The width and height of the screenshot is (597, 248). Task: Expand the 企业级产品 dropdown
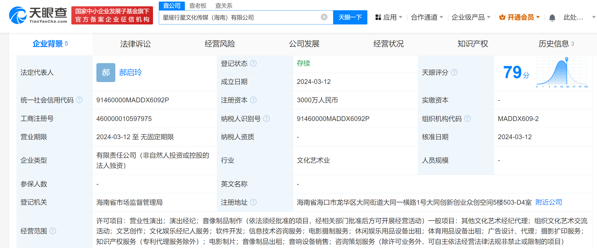pyautogui.click(x=471, y=17)
